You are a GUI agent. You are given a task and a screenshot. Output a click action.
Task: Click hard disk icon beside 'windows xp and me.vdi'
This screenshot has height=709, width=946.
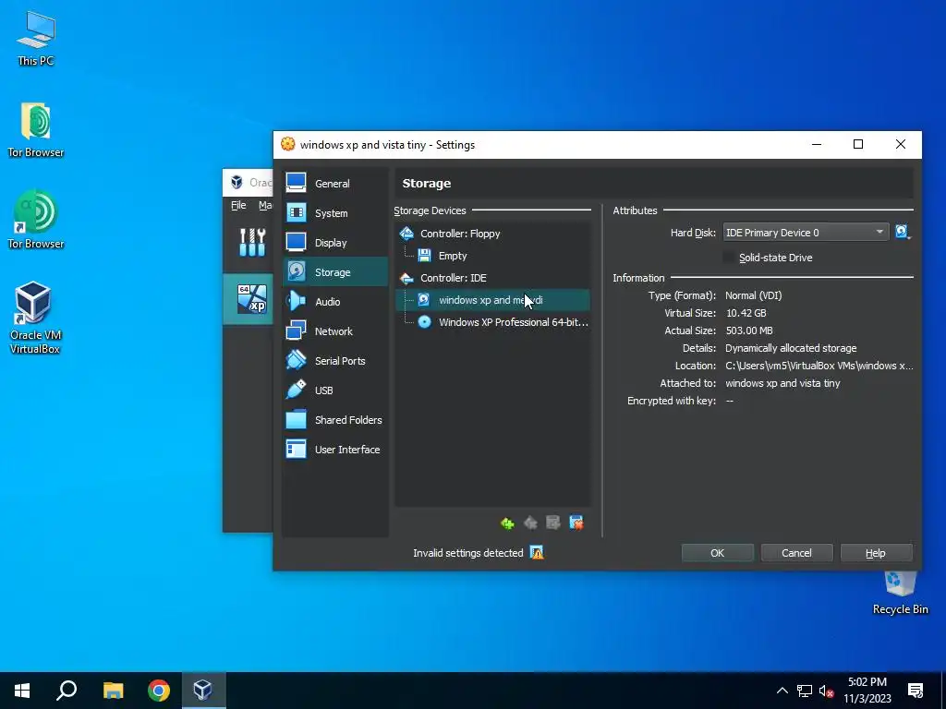pyautogui.click(x=424, y=300)
